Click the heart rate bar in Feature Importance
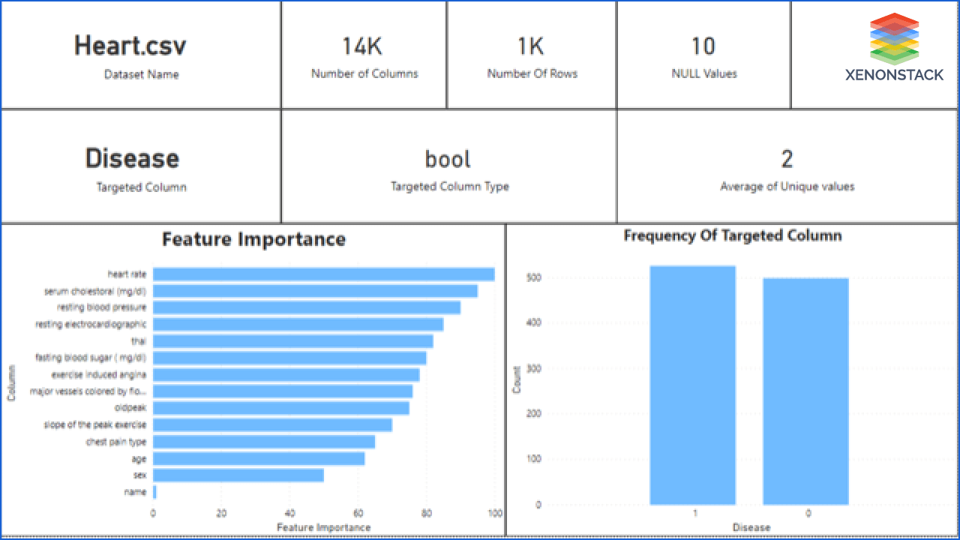 (324, 274)
